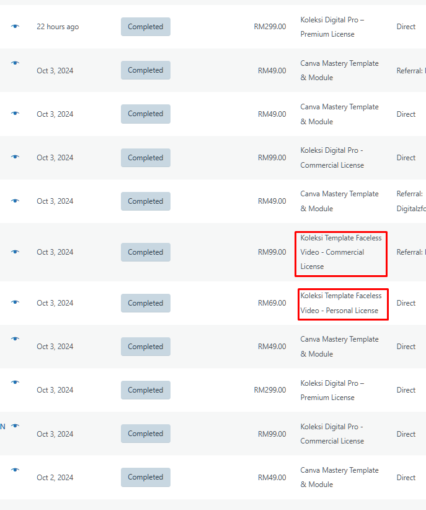Click the RM69.00 amount
The image size is (426, 510).
(272, 303)
